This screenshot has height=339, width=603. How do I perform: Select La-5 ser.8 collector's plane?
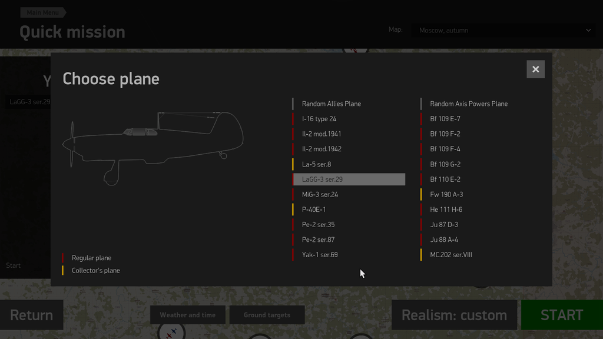(316, 164)
